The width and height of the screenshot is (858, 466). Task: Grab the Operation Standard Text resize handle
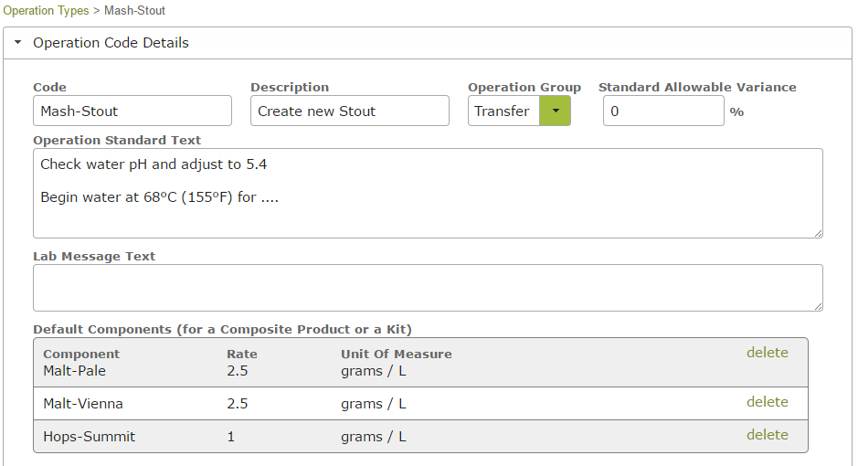tap(818, 233)
